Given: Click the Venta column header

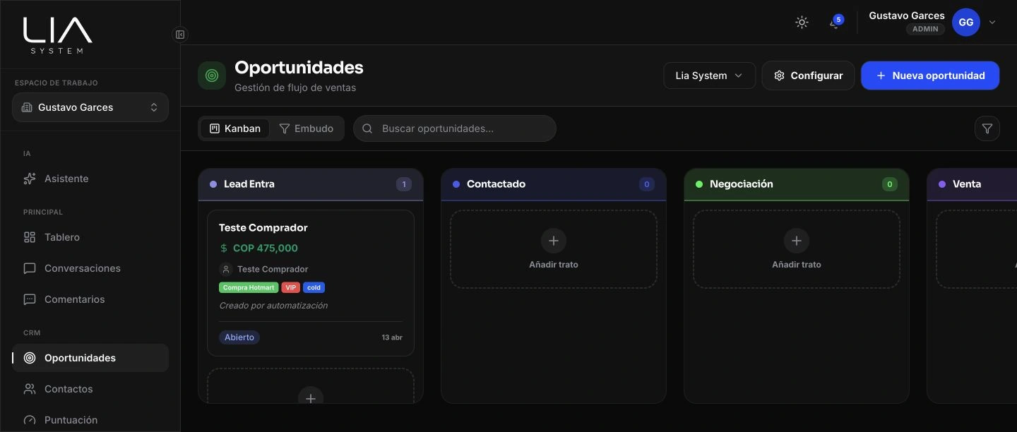Looking at the screenshot, I should point(972,184).
